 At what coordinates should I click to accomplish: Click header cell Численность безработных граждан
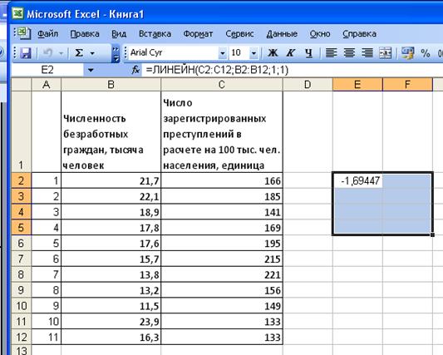click(111, 131)
